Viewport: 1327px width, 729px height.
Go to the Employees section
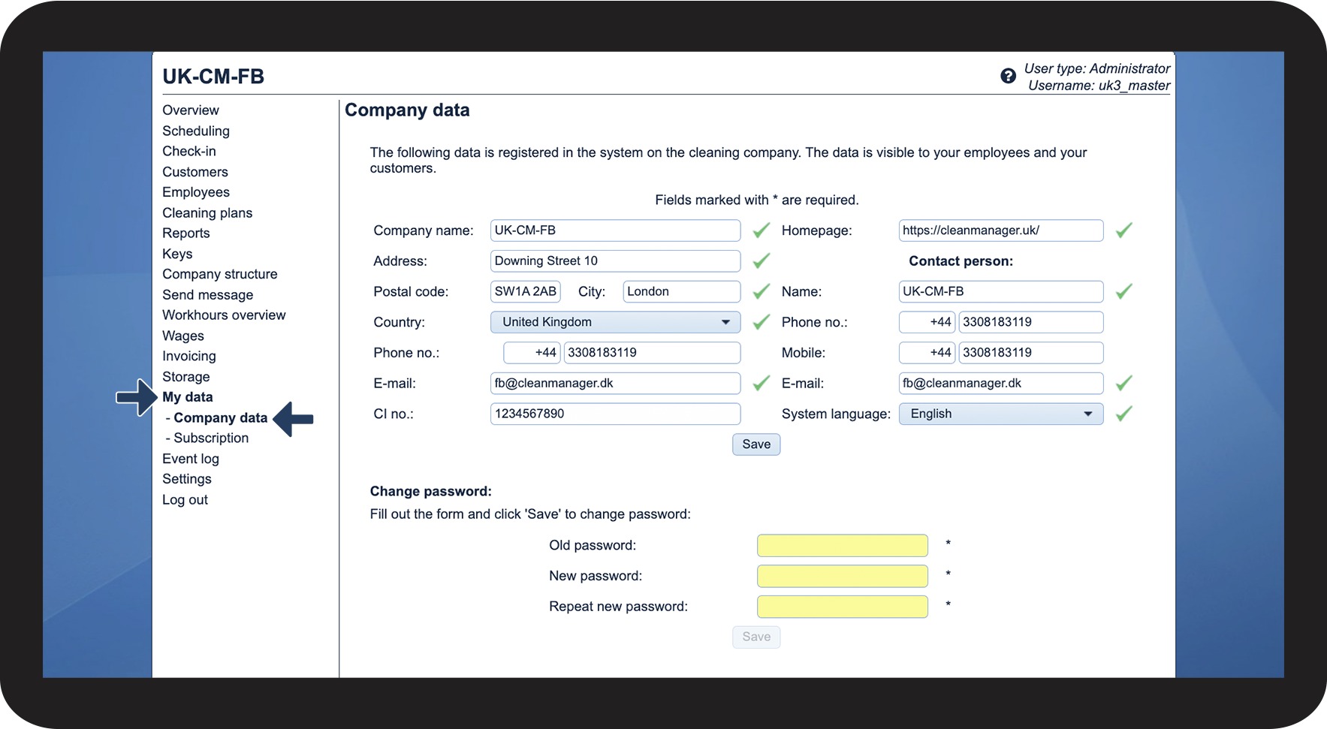coord(196,192)
